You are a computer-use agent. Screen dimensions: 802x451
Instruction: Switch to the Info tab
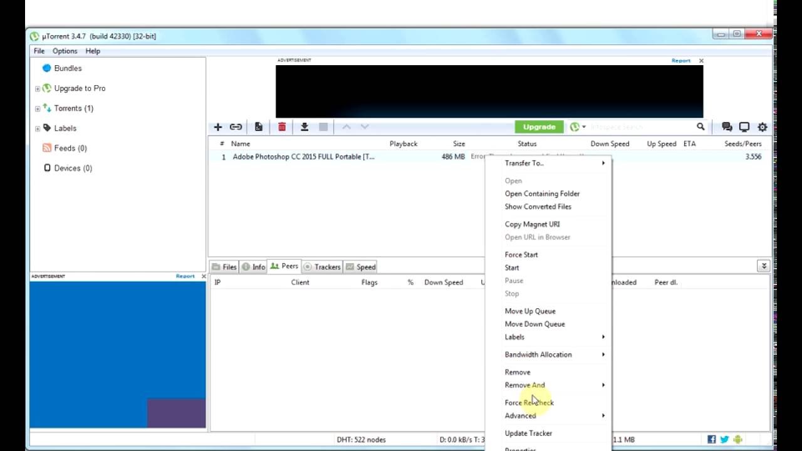click(254, 267)
